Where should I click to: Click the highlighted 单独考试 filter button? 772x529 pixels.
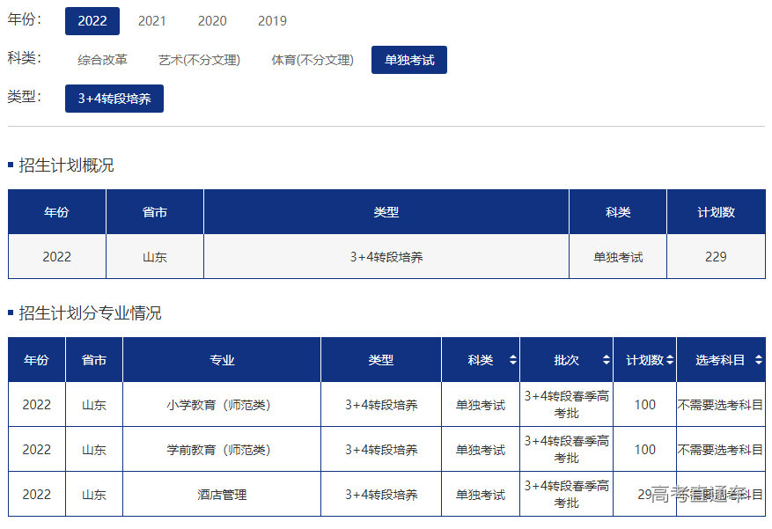pos(409,60)
